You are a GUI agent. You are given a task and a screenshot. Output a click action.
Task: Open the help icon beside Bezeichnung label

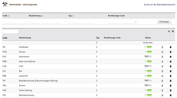42,16
